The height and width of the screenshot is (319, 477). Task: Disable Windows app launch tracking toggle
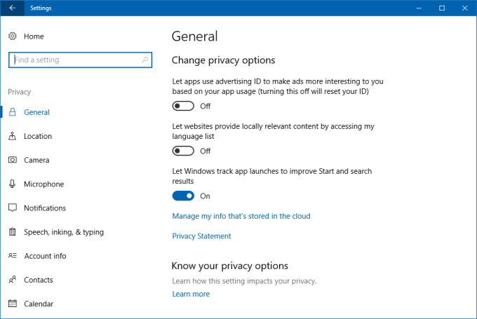pos(183,196)
